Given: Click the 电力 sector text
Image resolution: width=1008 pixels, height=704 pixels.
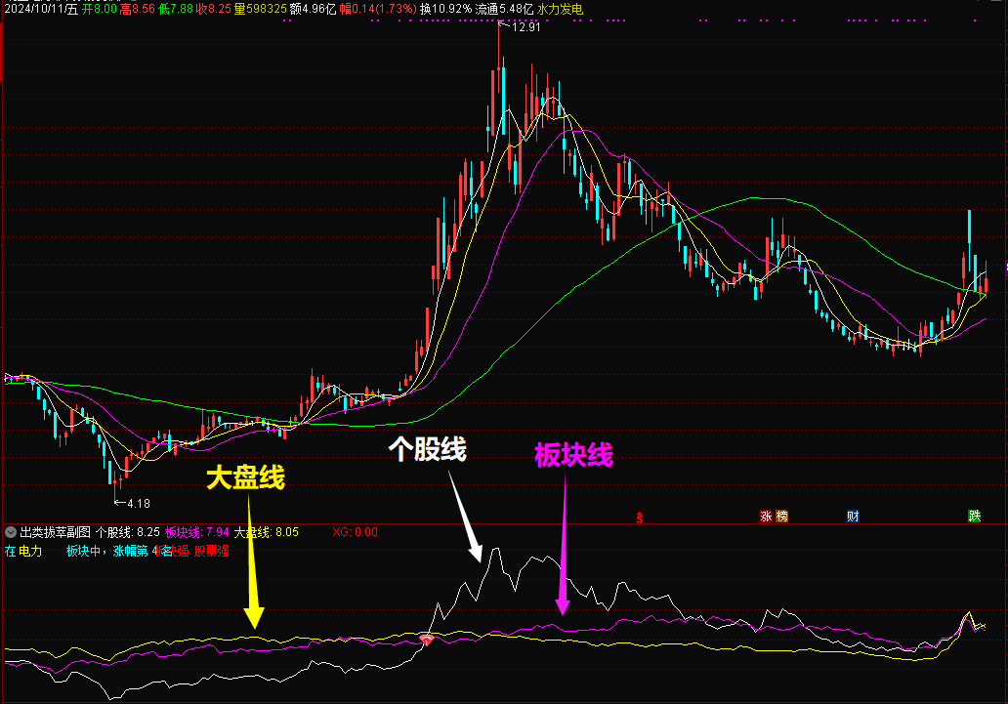Looking at the screenshot, I should (30, 551).
